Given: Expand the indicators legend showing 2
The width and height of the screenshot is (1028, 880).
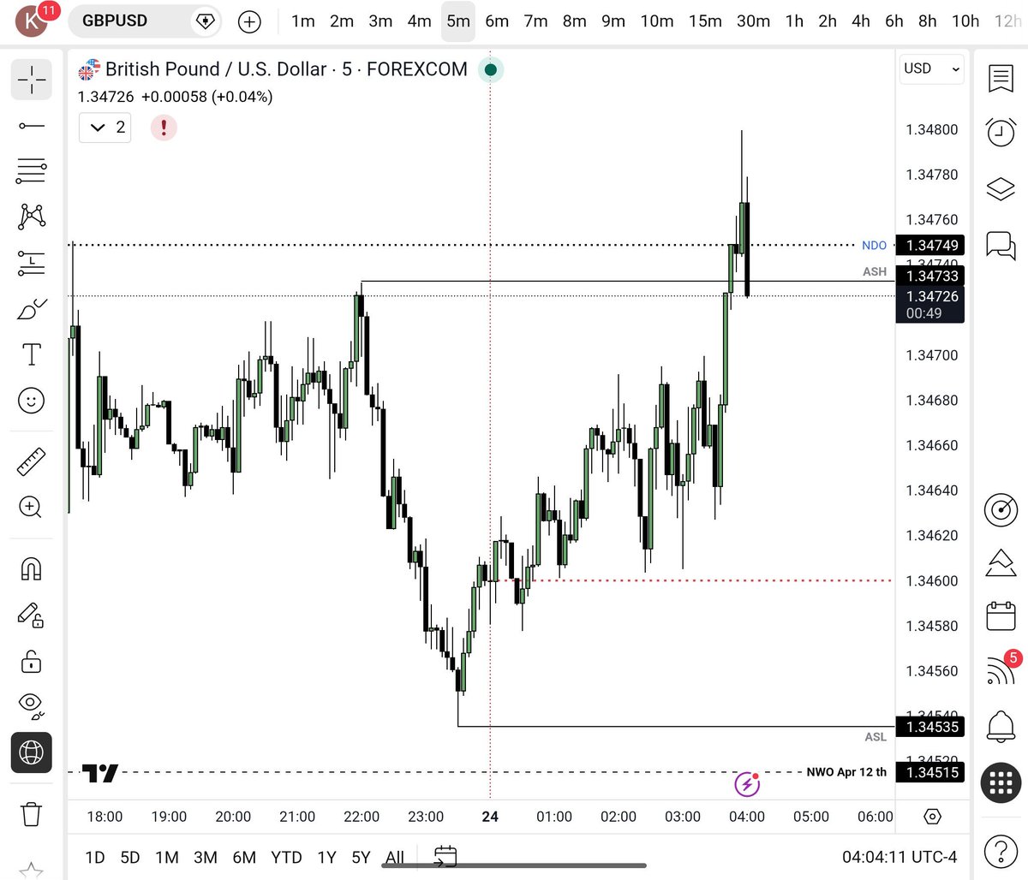Looking at the screenshot, I should point(105,128).
